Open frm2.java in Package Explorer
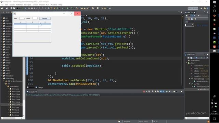The width and height of the screenshot is (219, 123). 15,107
